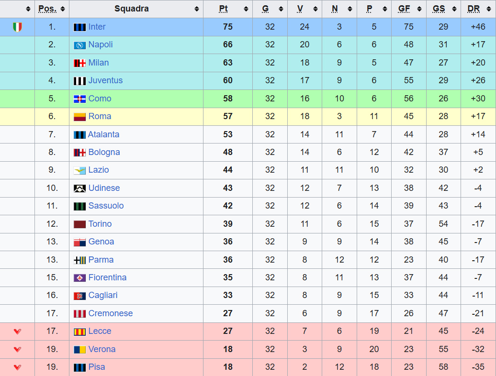Screen dimensions: 496x376
Task: Click the Scudetto shield icon beside Inter
Action: point(17,27)
